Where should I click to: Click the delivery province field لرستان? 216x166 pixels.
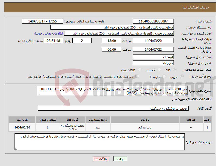pyautogui.click(x=153, y=57)
